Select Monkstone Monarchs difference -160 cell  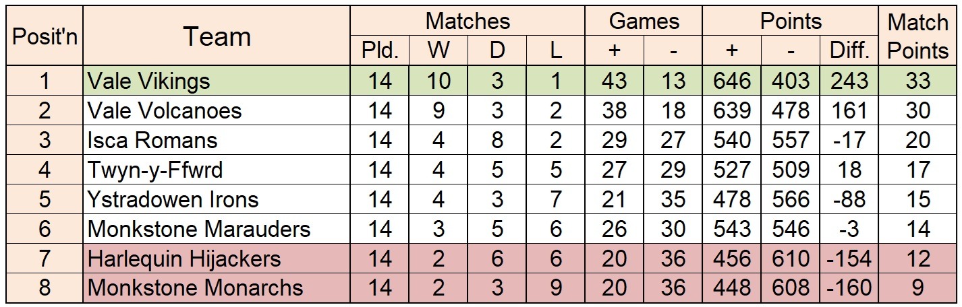(849, 288)
